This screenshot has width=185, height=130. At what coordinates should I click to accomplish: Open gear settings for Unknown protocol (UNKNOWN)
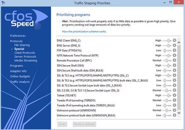(x=174, y=110)
